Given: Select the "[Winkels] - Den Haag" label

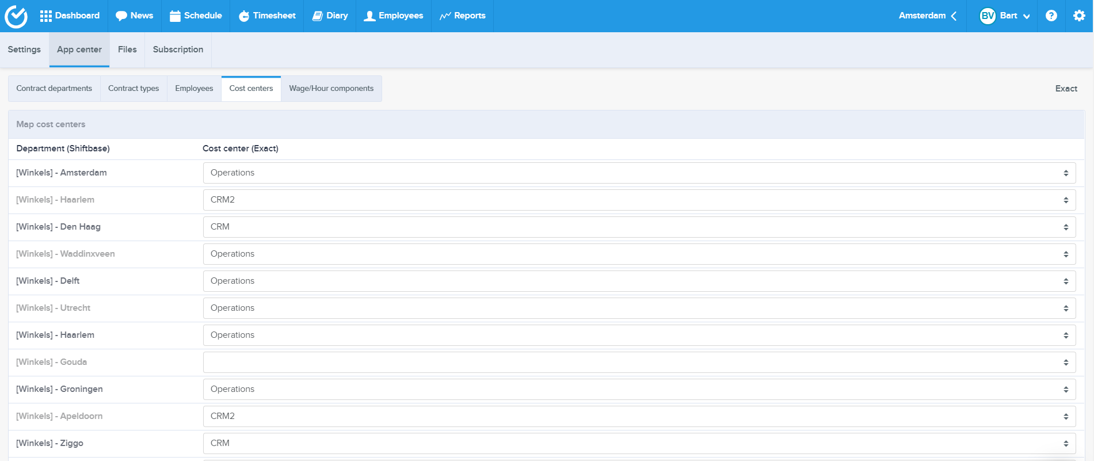Looking at the screenshot, I should pyautogui.click(x=58, y=227).
